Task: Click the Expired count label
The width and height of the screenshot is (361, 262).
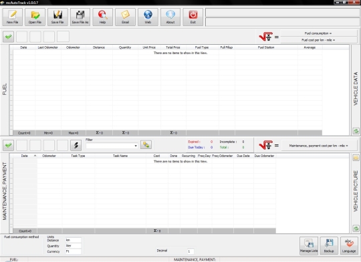Action: pos(194,142)
